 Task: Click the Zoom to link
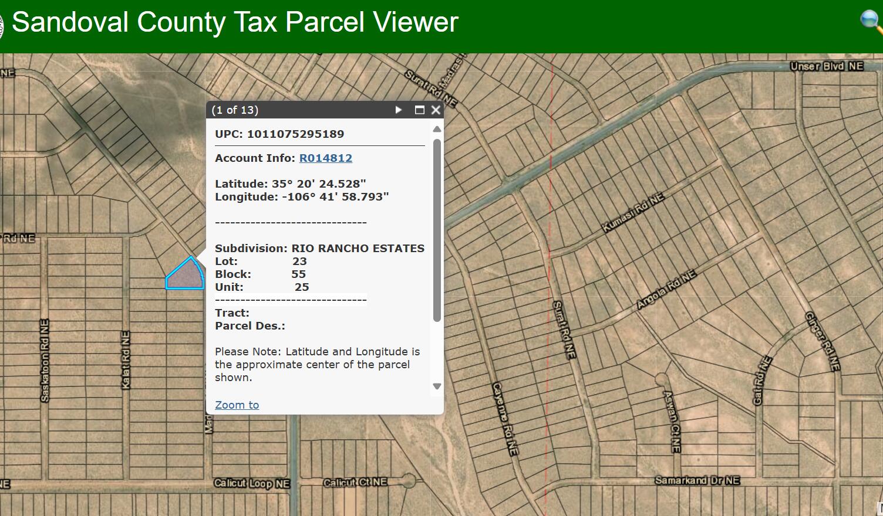pyautogui.click(x=237, y=405)
